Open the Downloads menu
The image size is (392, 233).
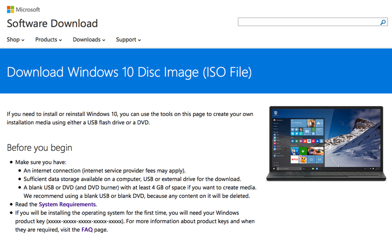click(89, 40)
